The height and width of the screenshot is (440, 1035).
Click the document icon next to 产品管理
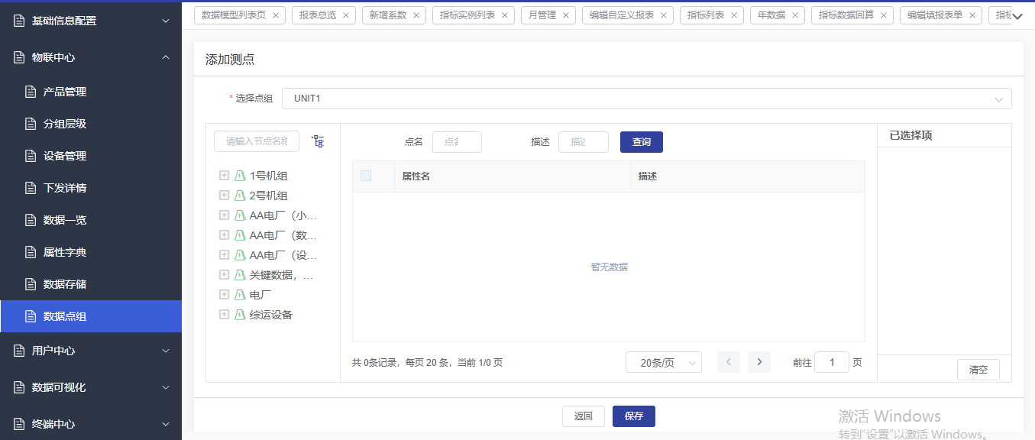click(x=31, y=92)
